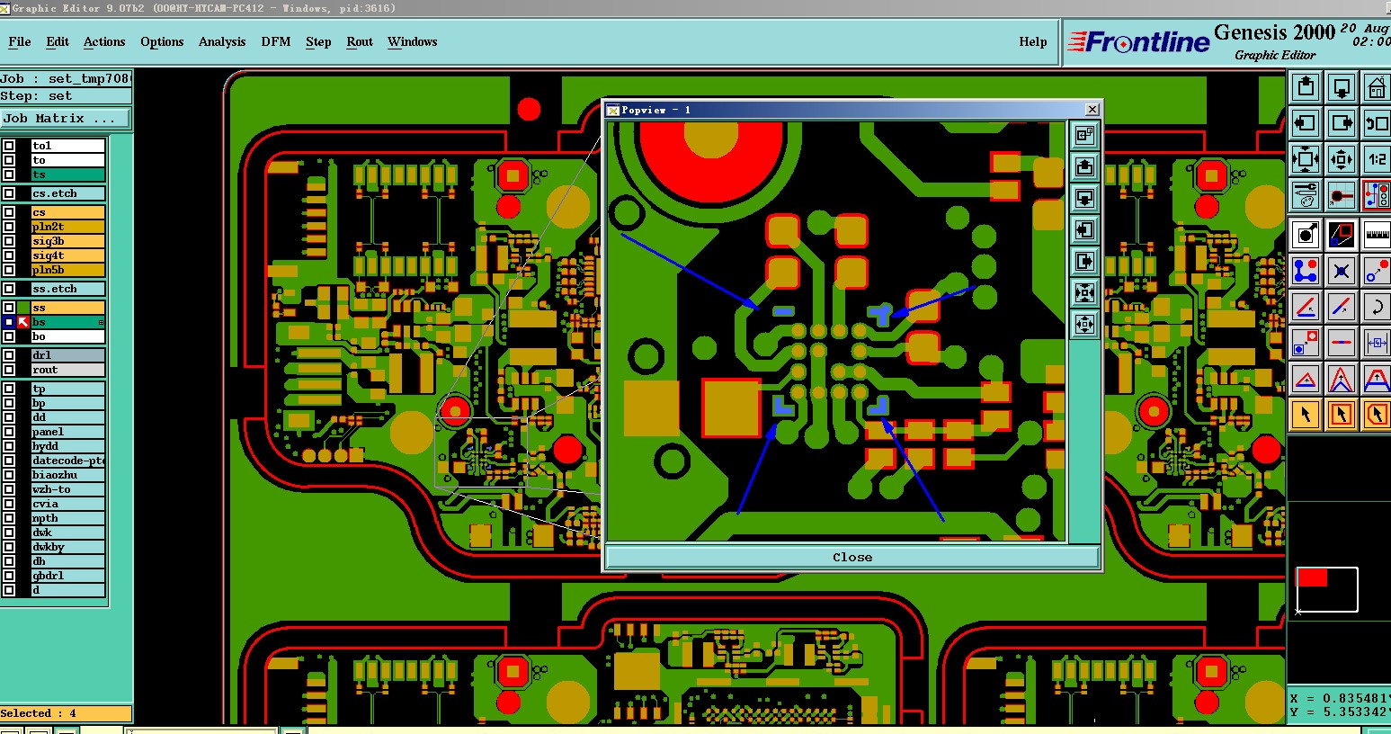Open the Options menu
The width and height of the screenshot is (1391, 734).
coord(162,41)
